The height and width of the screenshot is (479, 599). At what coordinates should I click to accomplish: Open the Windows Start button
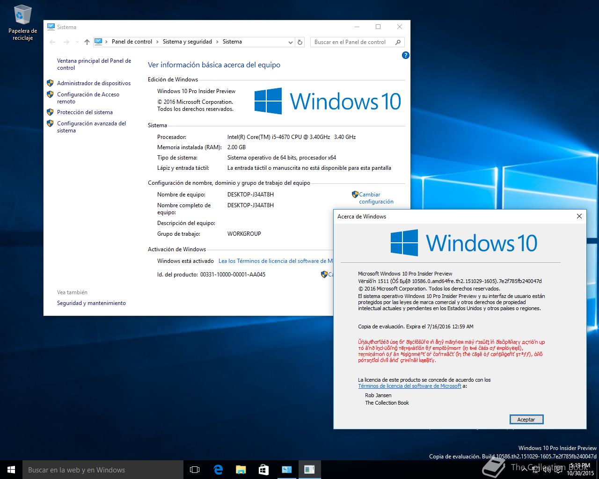11,470
